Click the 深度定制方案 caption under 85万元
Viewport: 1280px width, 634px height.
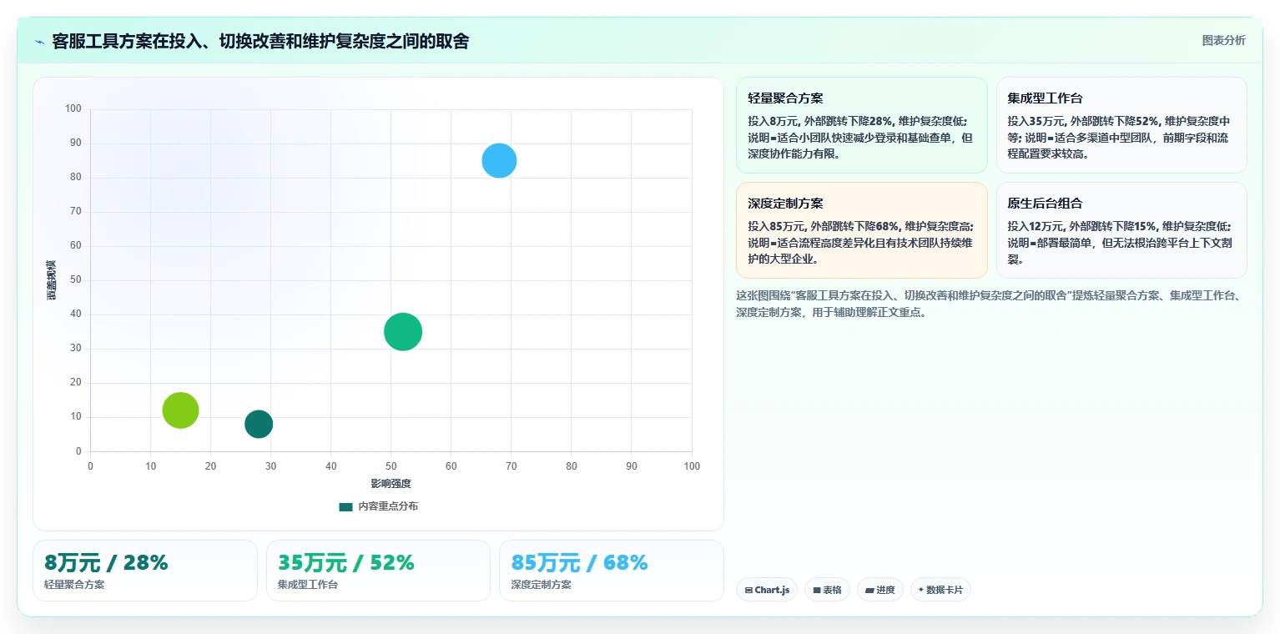click(x=542, y=585)
